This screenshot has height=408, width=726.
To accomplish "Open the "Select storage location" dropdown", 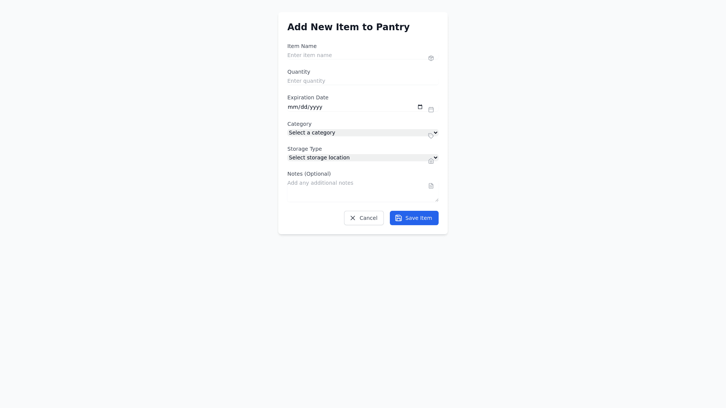I will [355, 158].
